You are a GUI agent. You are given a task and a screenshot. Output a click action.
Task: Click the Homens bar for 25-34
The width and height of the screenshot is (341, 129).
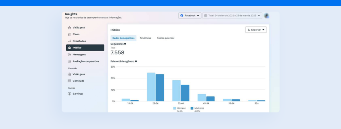click(151, 87)
